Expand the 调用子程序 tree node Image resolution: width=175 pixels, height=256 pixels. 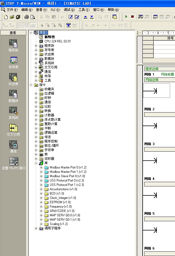36,228
